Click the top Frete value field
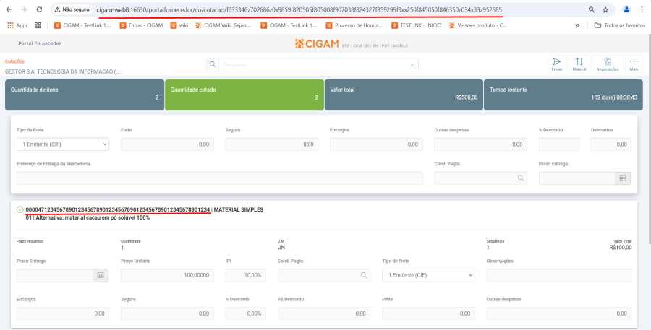Viewport: 651px width, 330px height. click(167, 144)
